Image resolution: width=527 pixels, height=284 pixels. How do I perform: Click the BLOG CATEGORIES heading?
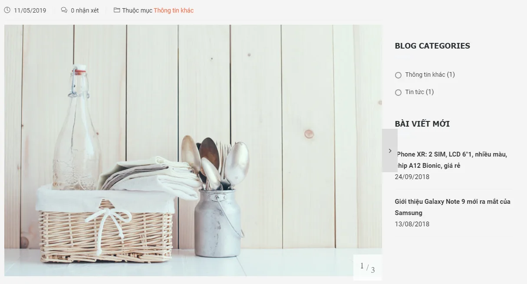[x=432, y=46]
